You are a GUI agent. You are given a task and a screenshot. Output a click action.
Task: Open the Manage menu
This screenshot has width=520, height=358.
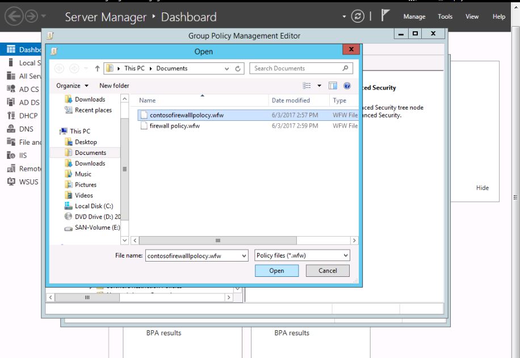coord(414,16)
